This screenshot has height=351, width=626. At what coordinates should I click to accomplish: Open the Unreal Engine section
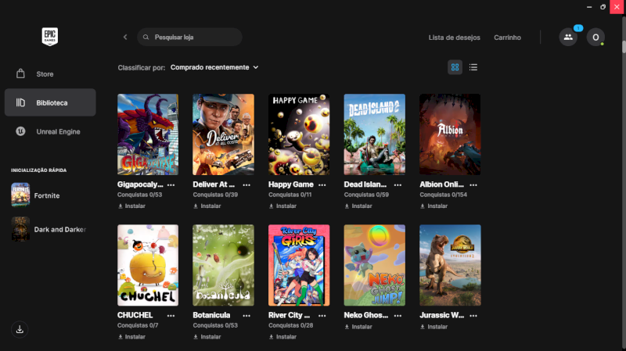[58, 131]
